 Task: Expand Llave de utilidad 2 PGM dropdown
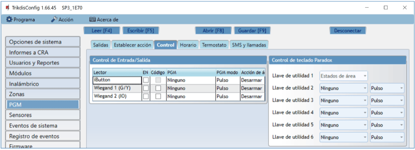point(343,88)
